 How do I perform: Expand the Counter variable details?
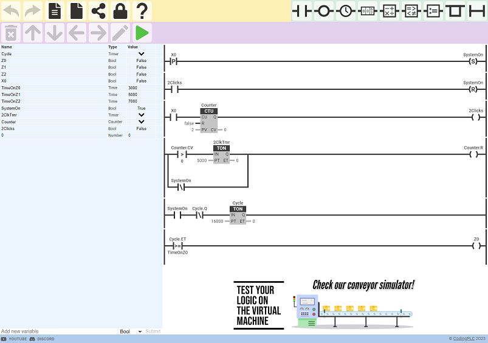[x=142, y=121]
